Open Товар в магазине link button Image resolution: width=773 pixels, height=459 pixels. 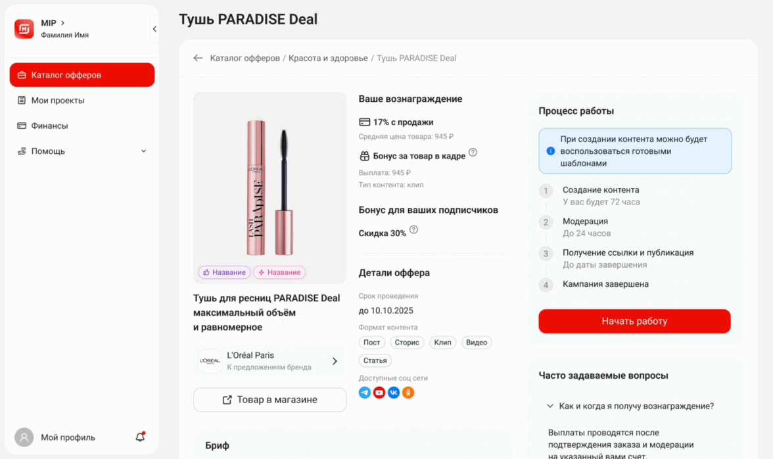click(269, 400)
